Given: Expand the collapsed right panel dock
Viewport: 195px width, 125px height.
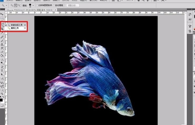Looking at the screenshot, I should pyautogui.click(x=191, y=9).
